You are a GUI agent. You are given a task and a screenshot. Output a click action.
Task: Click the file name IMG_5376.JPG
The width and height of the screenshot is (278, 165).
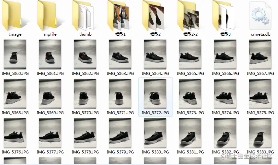click(15, 152)
